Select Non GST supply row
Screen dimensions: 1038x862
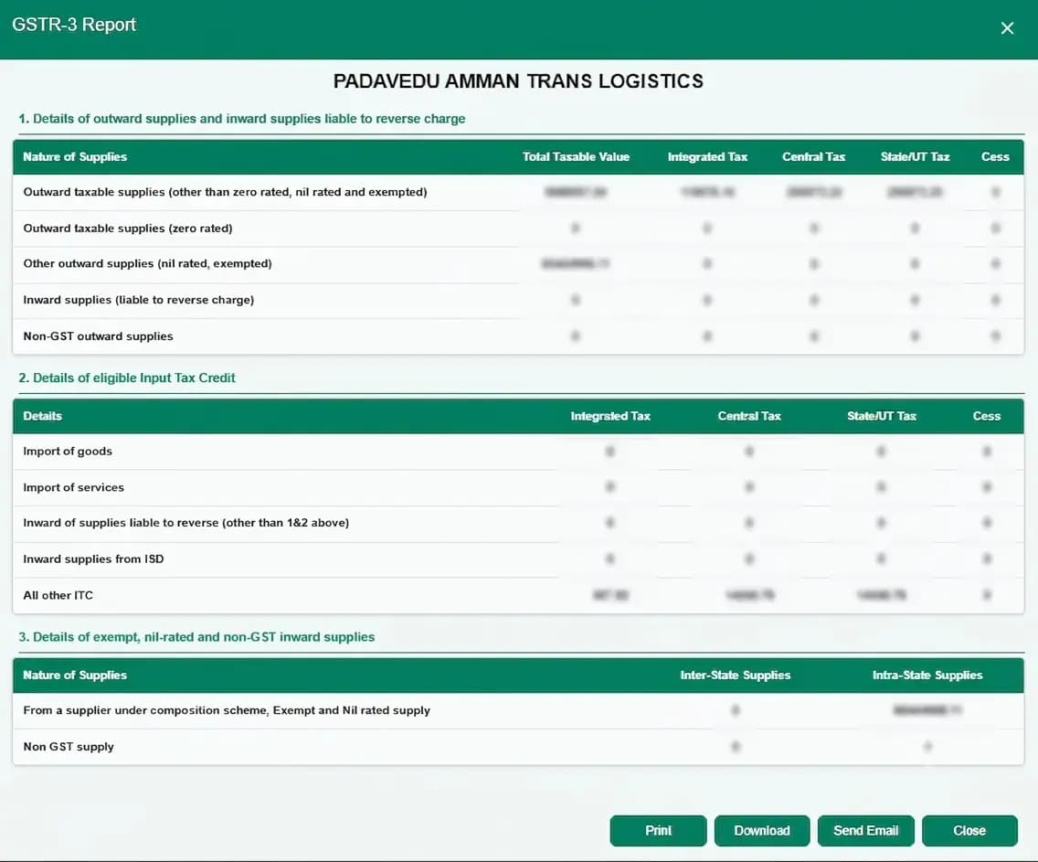(518, 747)
